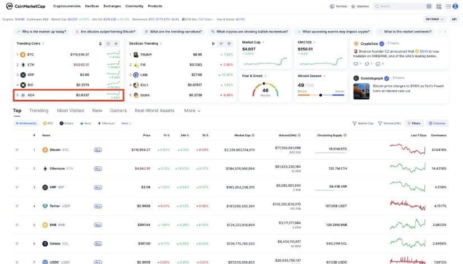Expand DexScan Trending via its chevron
This screenshot has height=264, width=463.
point(161,44)
